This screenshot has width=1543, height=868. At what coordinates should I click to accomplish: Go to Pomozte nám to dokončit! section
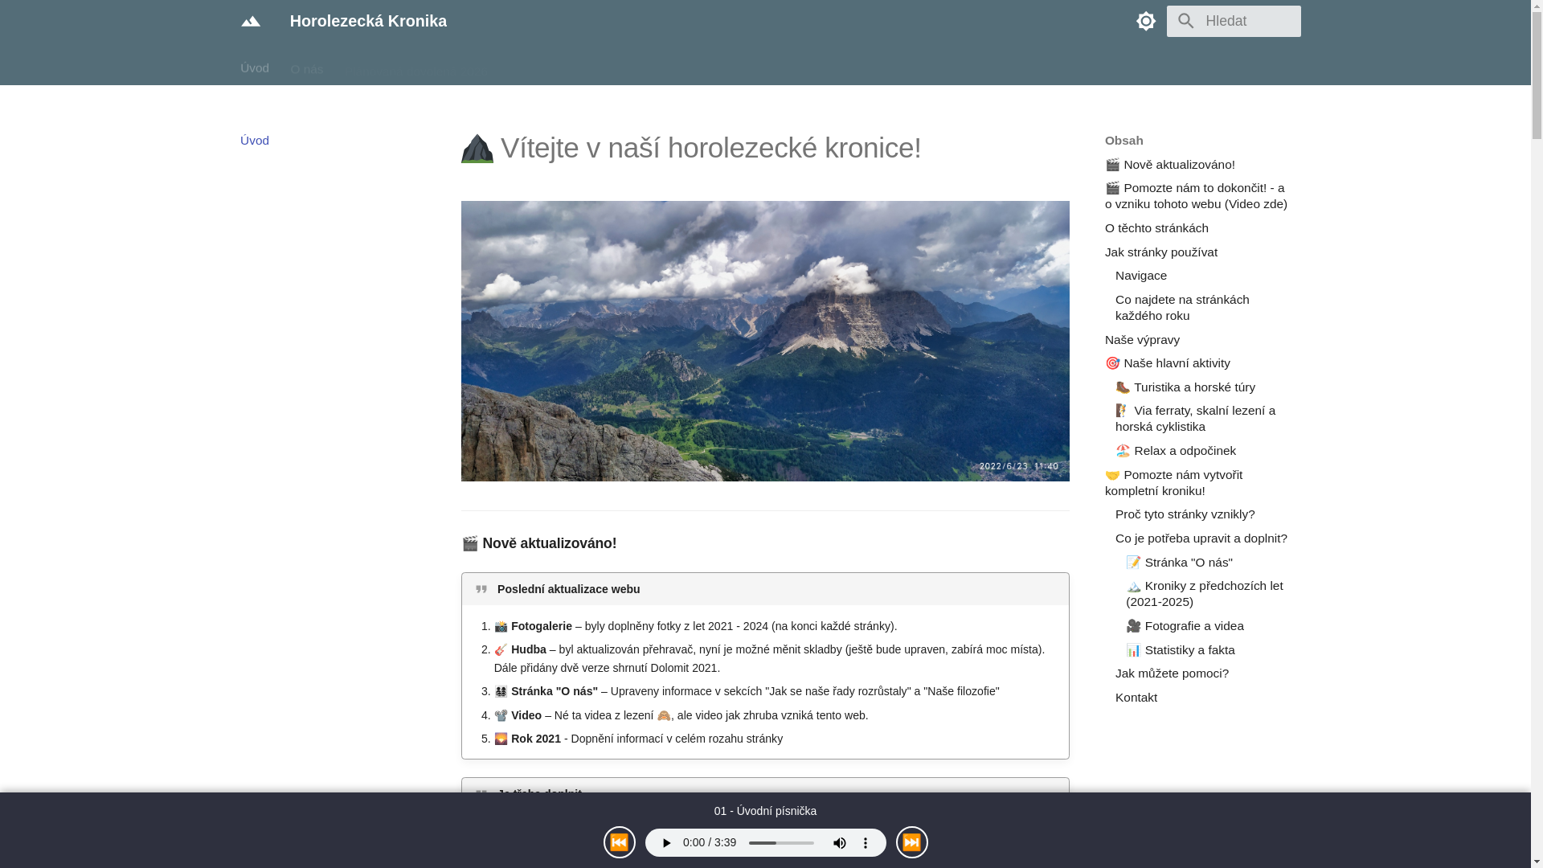click(x=1196, y=196)
